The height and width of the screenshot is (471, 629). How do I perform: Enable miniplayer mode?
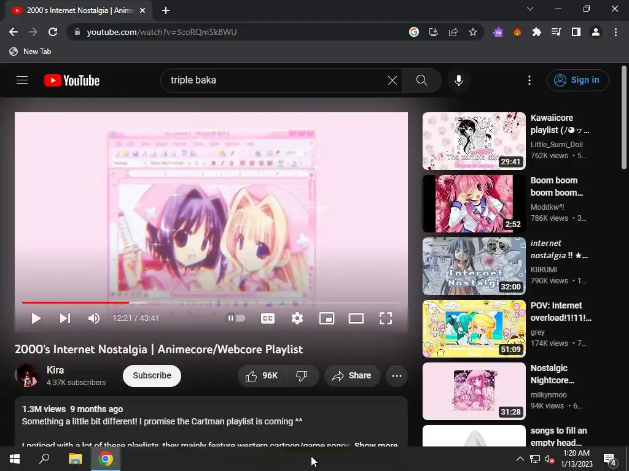(x=327, y=318)
